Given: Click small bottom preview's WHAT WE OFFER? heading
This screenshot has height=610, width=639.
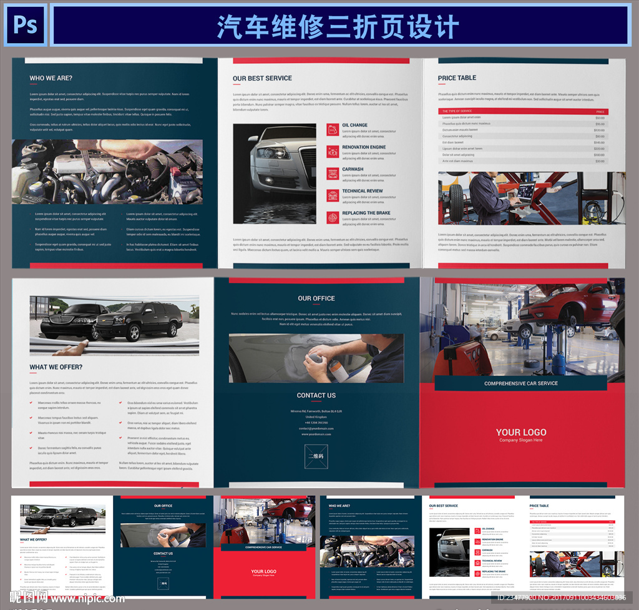Looking at the screenshot, I should 34,539.
